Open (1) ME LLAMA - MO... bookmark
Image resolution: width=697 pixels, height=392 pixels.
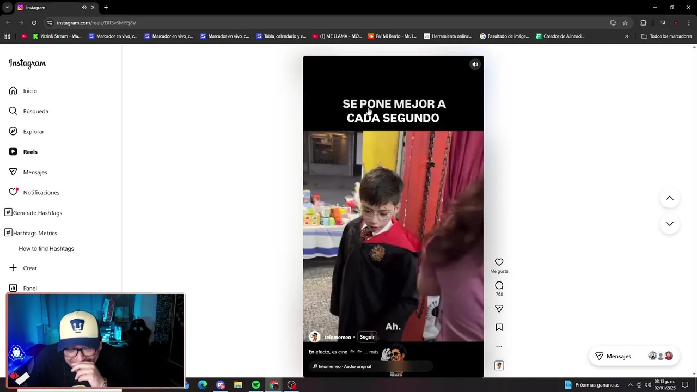(x=337, y=36)
